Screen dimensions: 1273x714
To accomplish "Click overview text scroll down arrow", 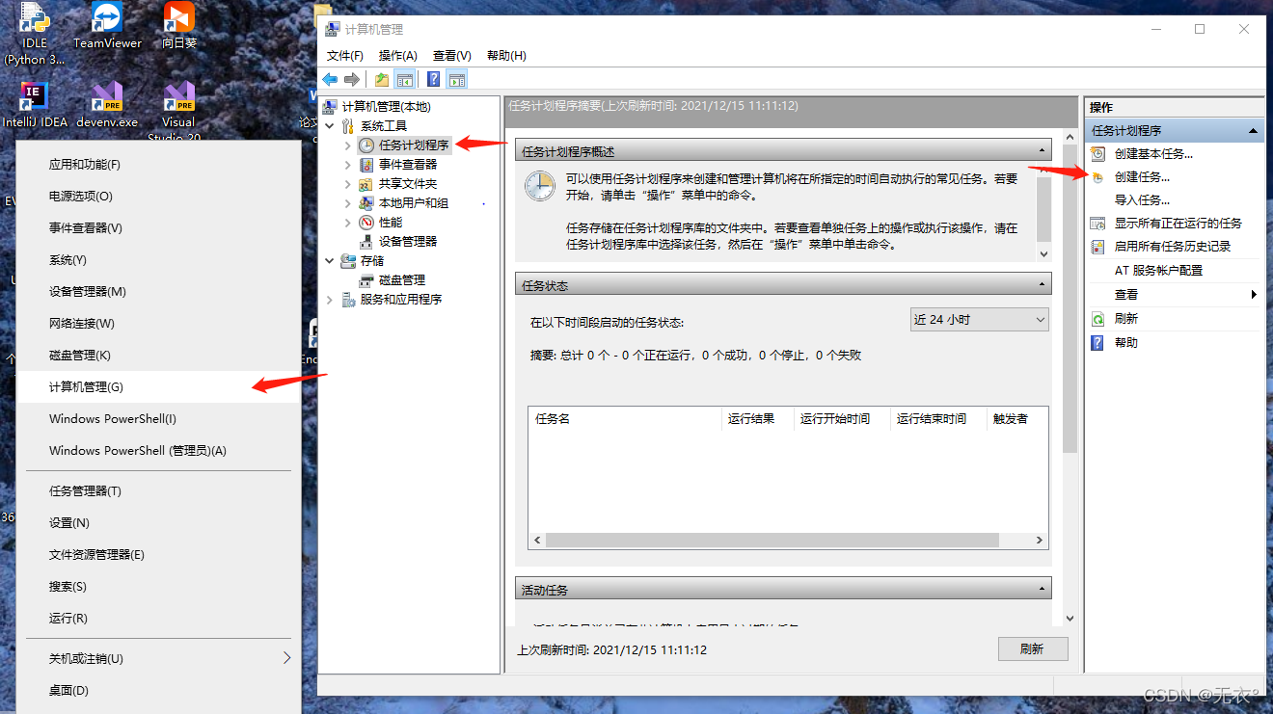I will click(1043, 253).
